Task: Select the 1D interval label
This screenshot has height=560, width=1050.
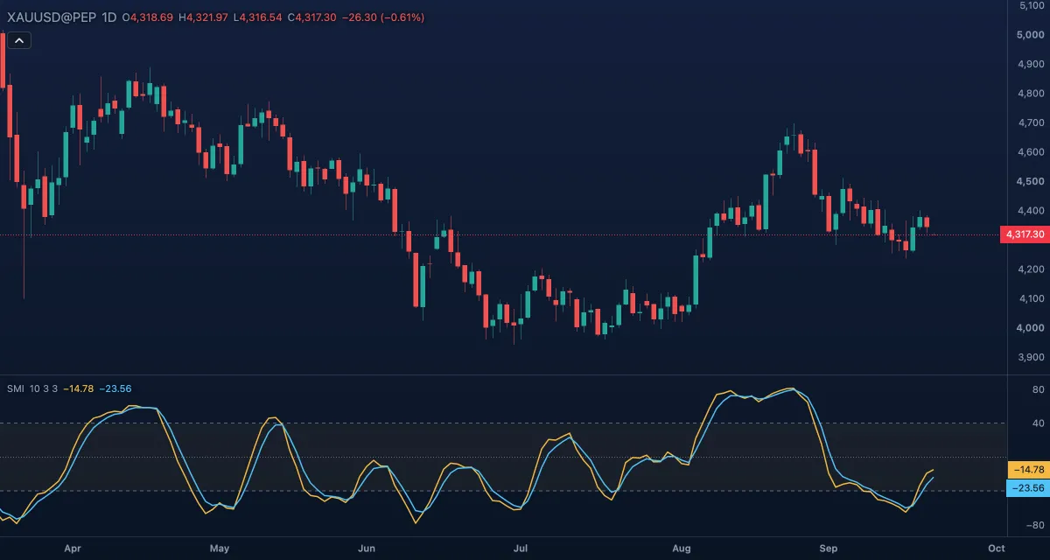Action: pos(109,17)
